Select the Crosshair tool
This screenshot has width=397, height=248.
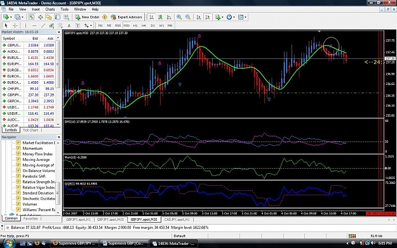[15, 25]
